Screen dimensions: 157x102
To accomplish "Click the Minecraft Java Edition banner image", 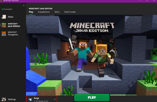I will pyautogui.click(x=92, y=55).
